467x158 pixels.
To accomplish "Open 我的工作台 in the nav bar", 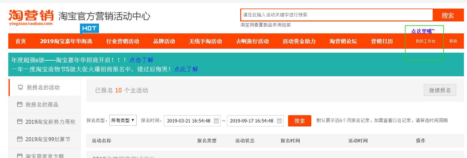I will coord(425,41).
